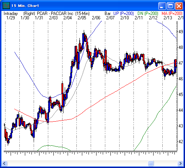Close the 15 Min. Chart window
This screenshot has width=185, height=168.
point(179,6)
